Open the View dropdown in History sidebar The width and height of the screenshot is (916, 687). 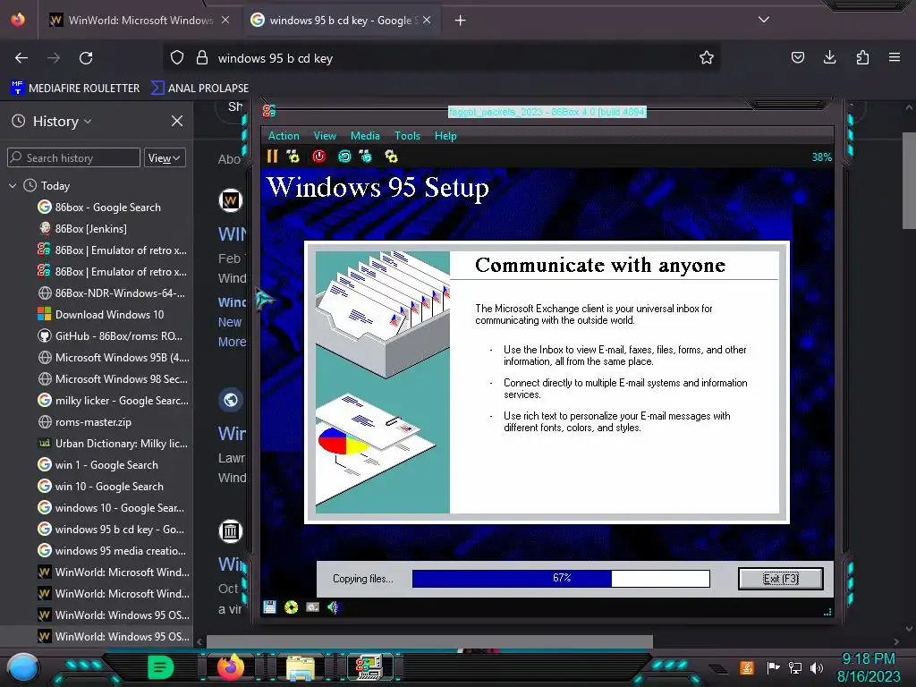165,157
